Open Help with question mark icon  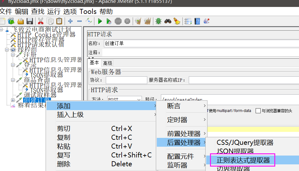point(197,21)
